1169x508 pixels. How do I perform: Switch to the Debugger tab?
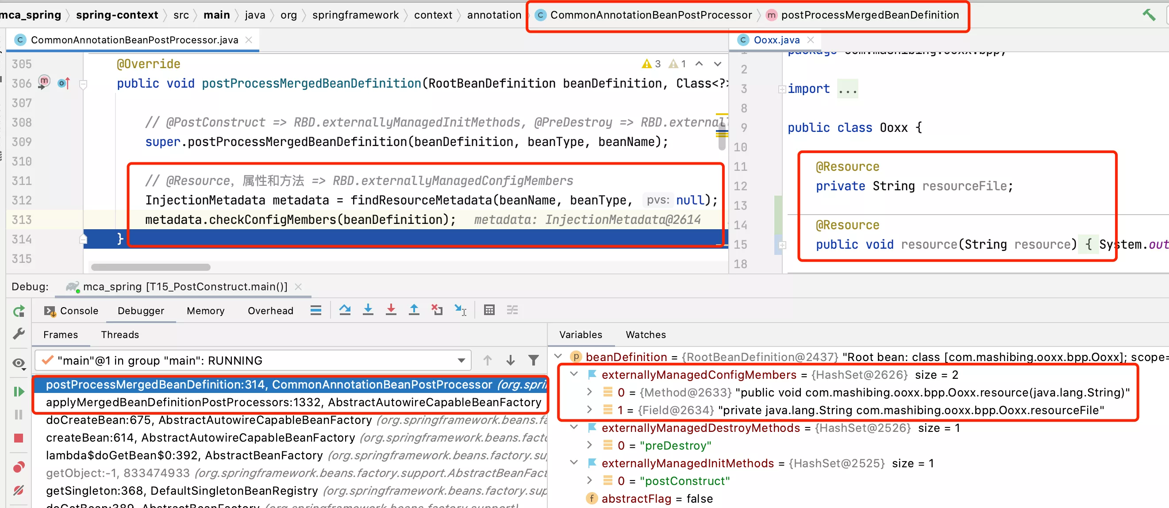pos(141,311)
